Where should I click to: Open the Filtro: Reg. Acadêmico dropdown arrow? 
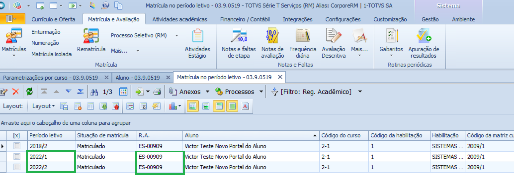(360, 92)
